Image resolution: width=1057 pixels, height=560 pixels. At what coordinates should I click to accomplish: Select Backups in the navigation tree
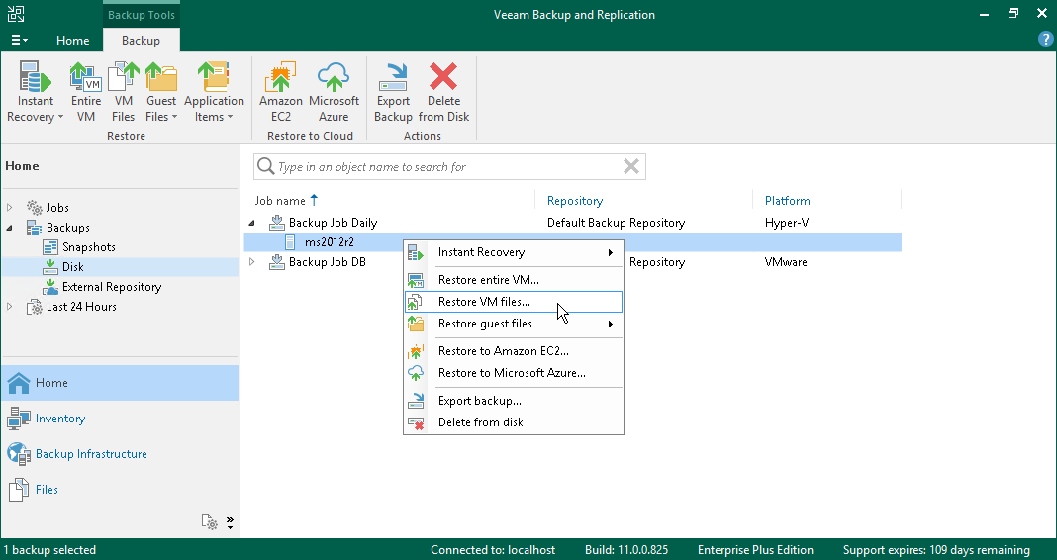coord(67,228)
